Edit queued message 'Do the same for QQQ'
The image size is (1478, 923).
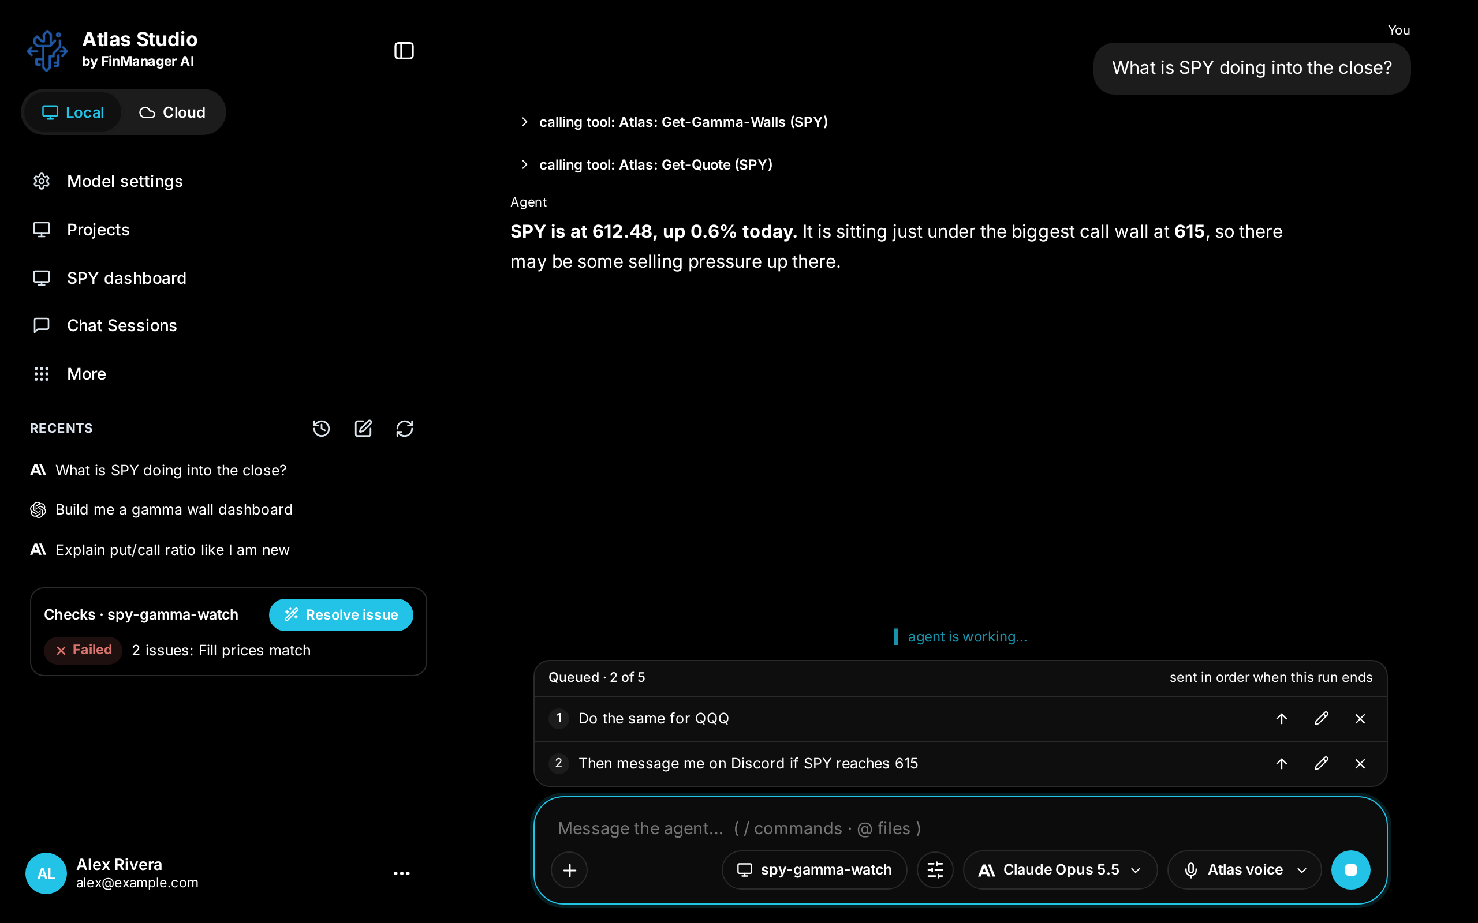(1321, 719)
